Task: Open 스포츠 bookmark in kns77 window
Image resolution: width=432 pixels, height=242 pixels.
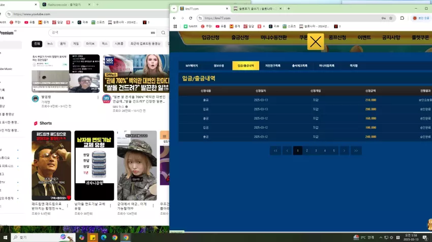Action: tap(289, 26)
